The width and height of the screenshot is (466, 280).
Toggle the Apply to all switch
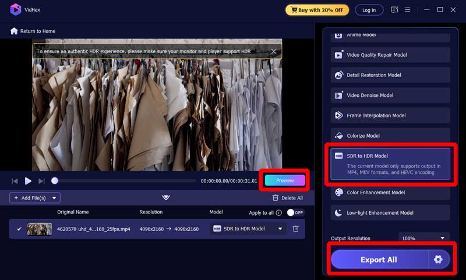295,213
